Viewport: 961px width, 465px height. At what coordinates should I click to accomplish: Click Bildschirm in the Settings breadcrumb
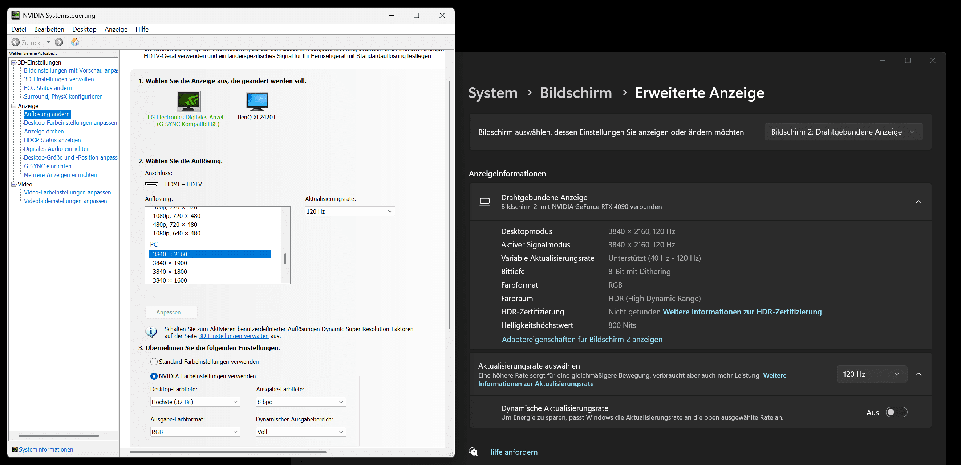[x=576, y=93]
